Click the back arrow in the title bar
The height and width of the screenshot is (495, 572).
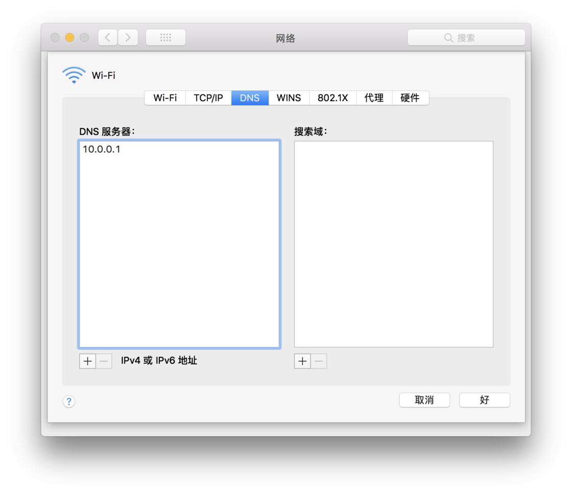(107, 37)
